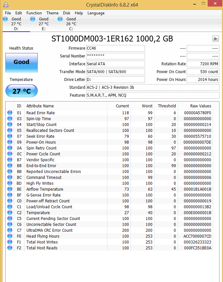Click the Firmware field CC46
The width and height of the screenshot is (223, 282).
[x=116, y=48]
